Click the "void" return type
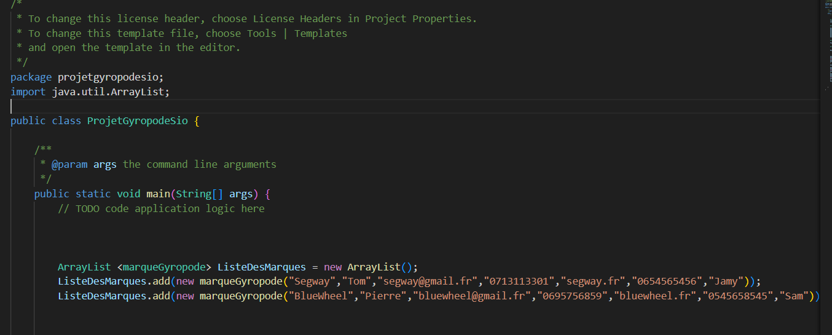 tap(129, 194)
